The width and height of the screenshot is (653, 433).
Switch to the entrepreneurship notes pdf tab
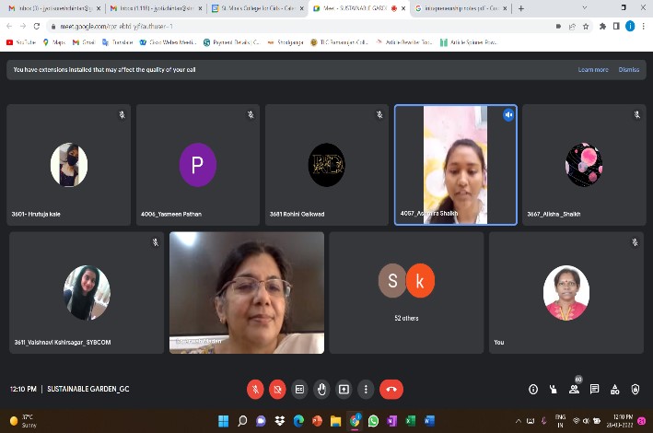pos(456,8)
